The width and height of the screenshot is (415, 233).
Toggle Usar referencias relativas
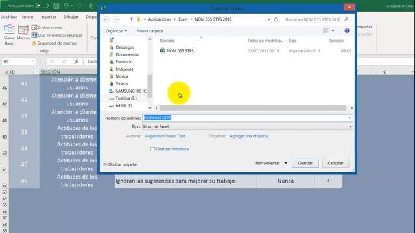point(57,35)
